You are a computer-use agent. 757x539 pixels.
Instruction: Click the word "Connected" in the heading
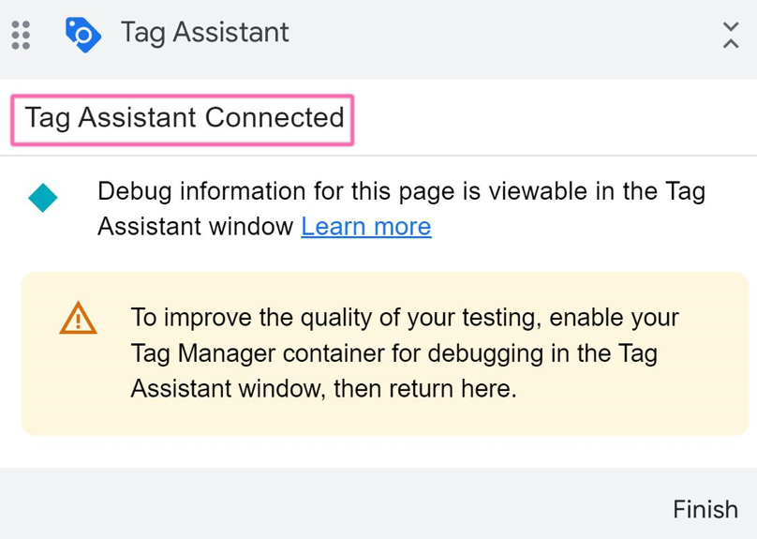pos(275,118)
